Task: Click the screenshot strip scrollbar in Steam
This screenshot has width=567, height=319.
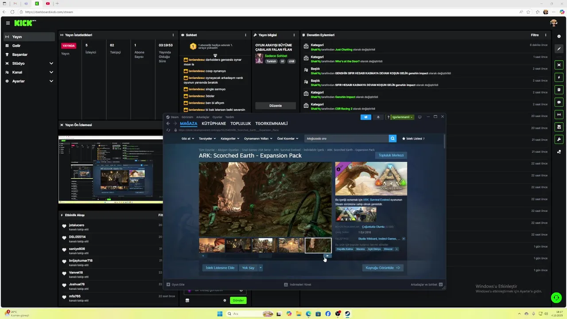Action: (x=265, y=256)
